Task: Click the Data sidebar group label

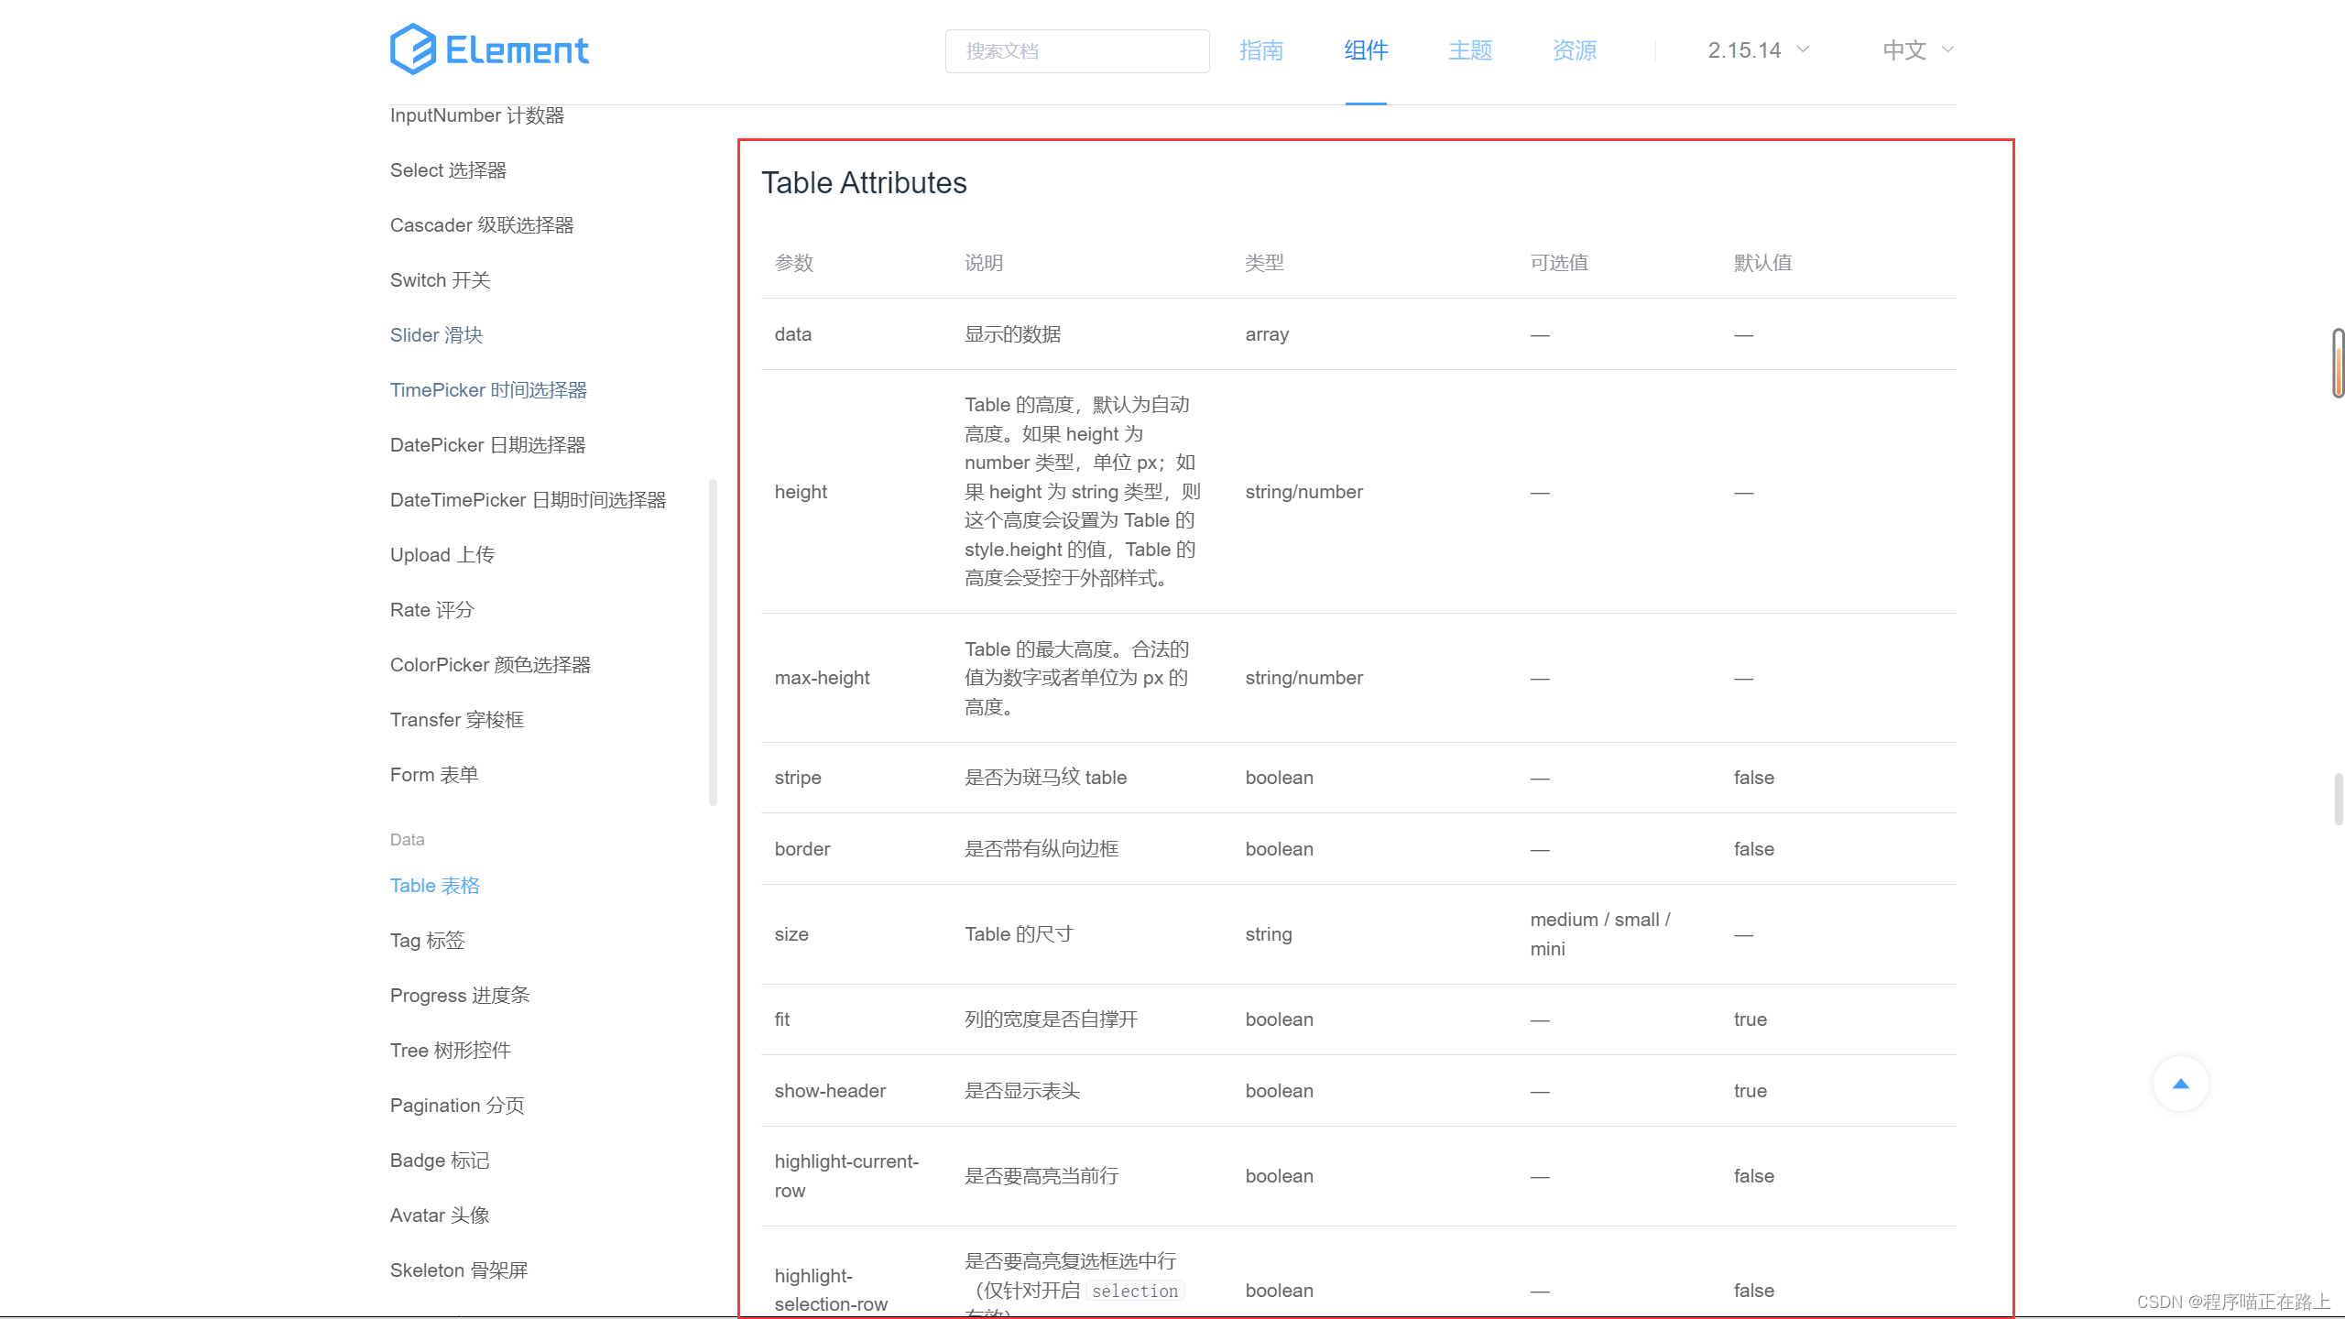Action: (407, 840)
